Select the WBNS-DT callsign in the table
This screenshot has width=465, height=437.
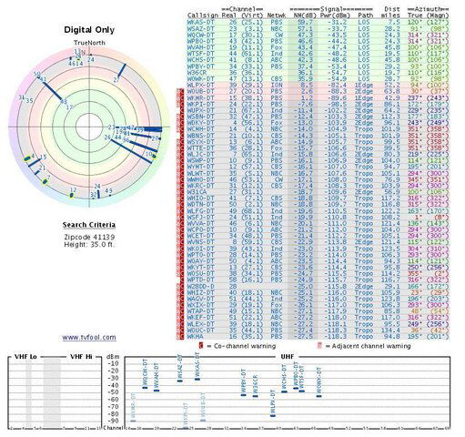click(x=200, y=136)
